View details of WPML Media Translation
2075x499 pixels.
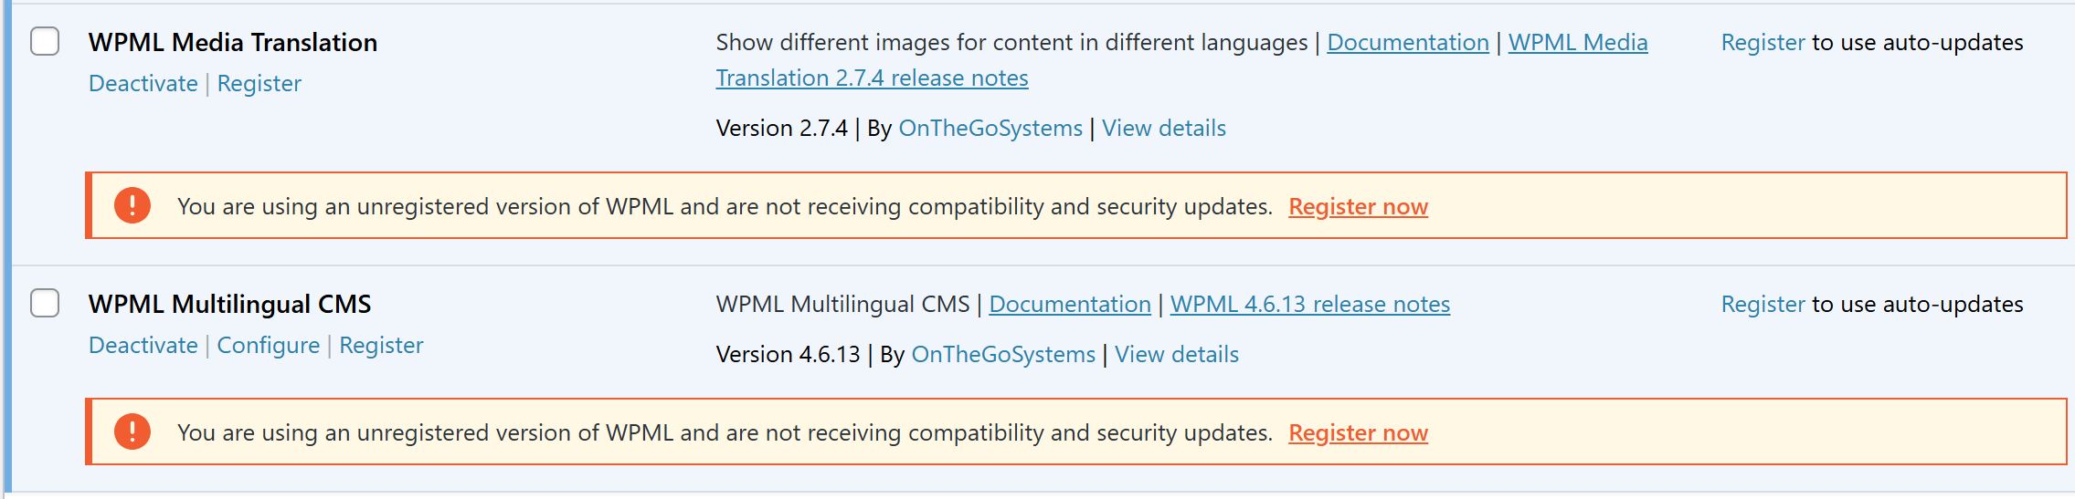(1164, 128)
